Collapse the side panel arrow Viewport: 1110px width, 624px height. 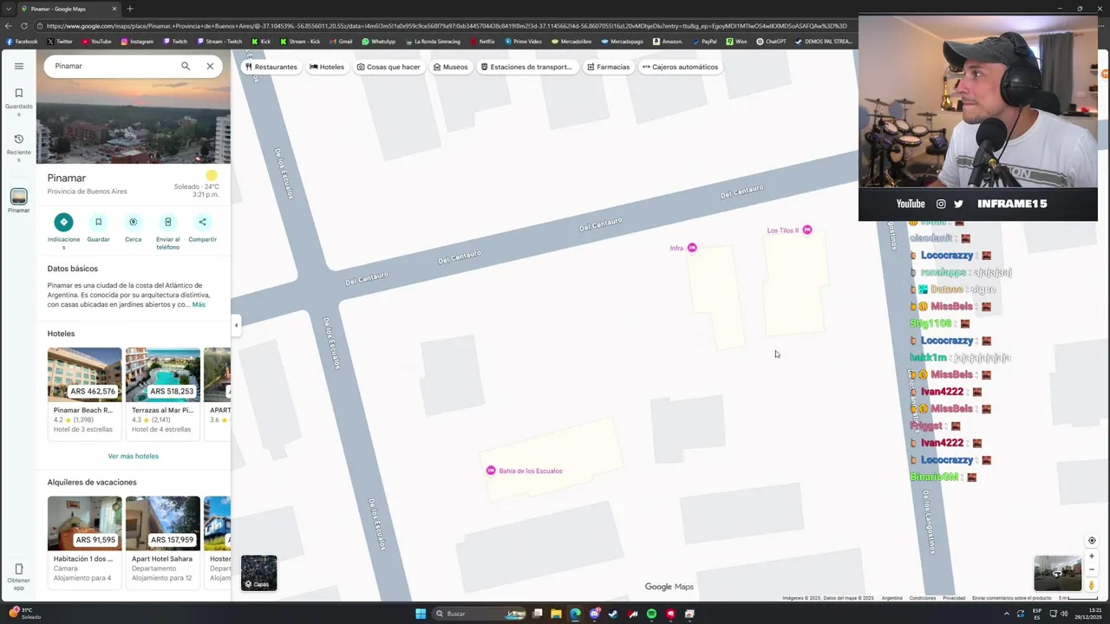[236, 325]
